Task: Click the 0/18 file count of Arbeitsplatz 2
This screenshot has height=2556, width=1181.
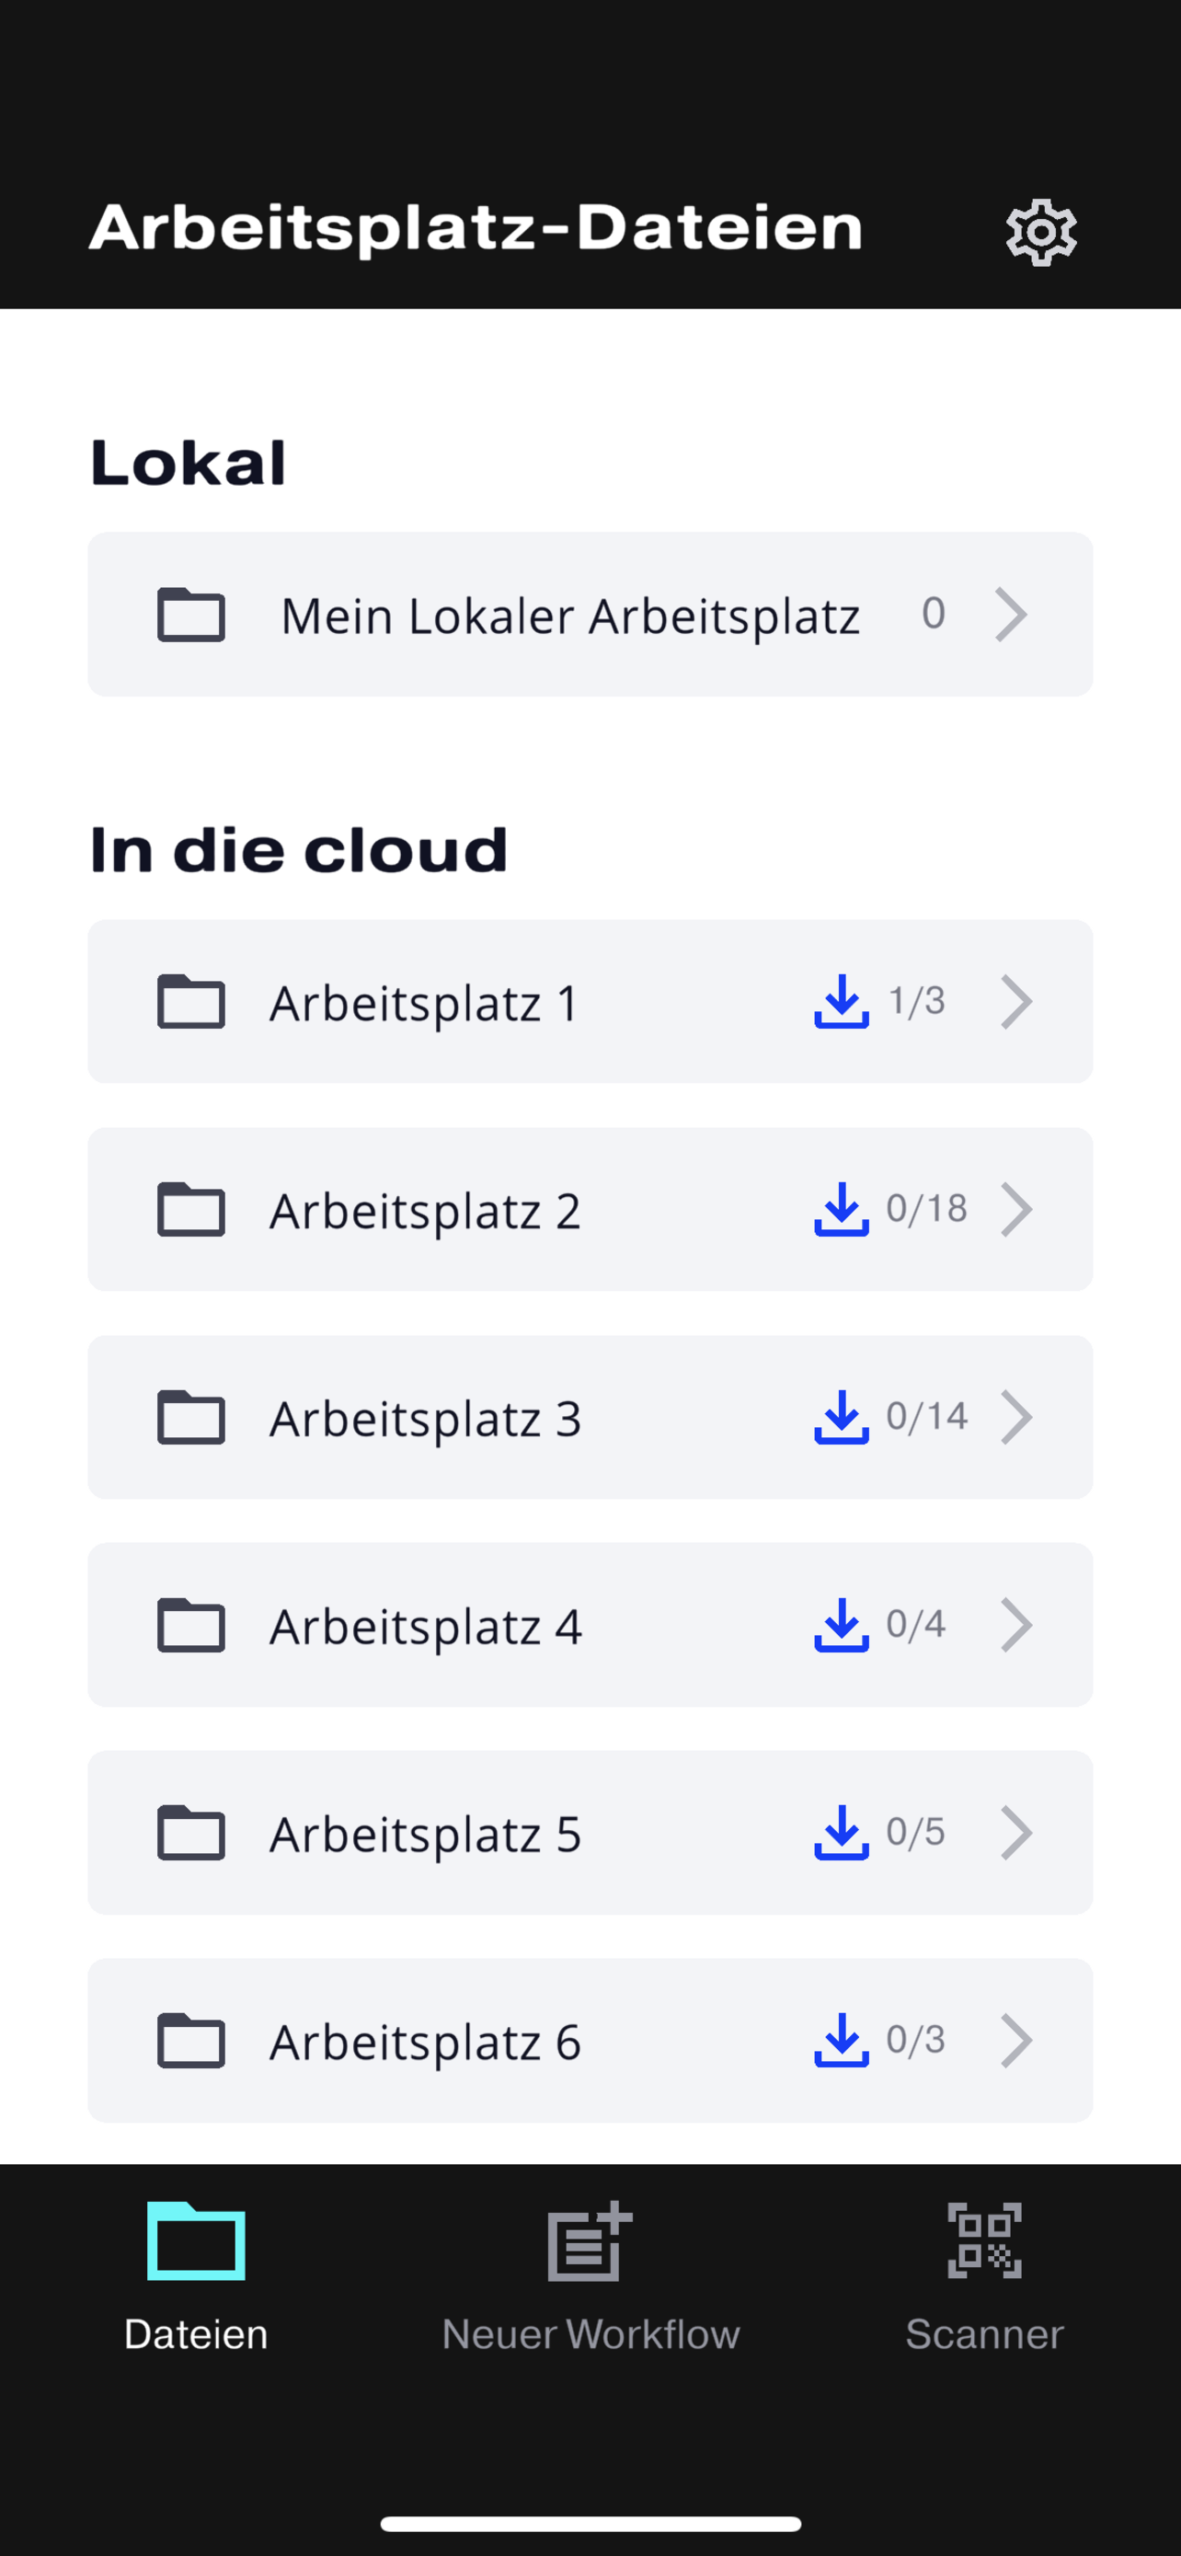Action: click(926, 1209)
